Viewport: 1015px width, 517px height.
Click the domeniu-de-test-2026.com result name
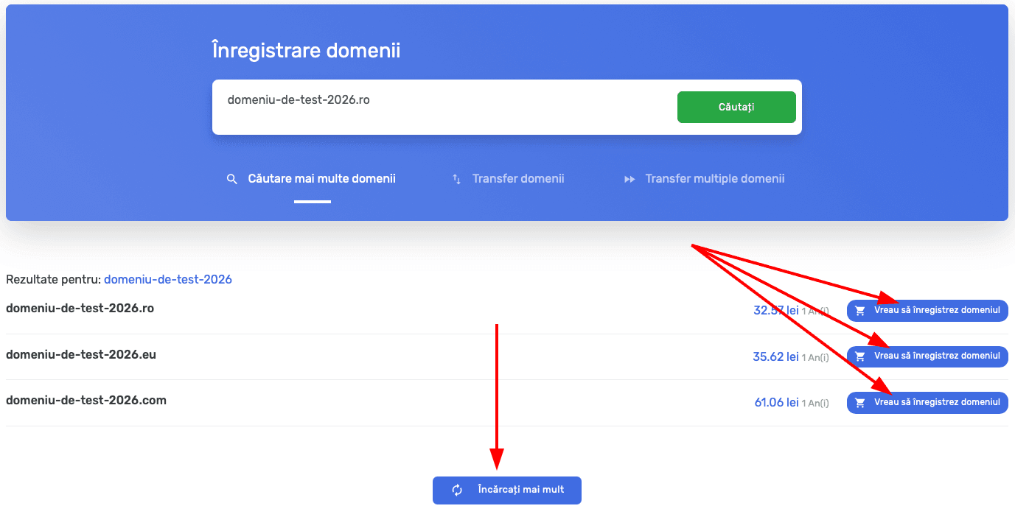86,401
